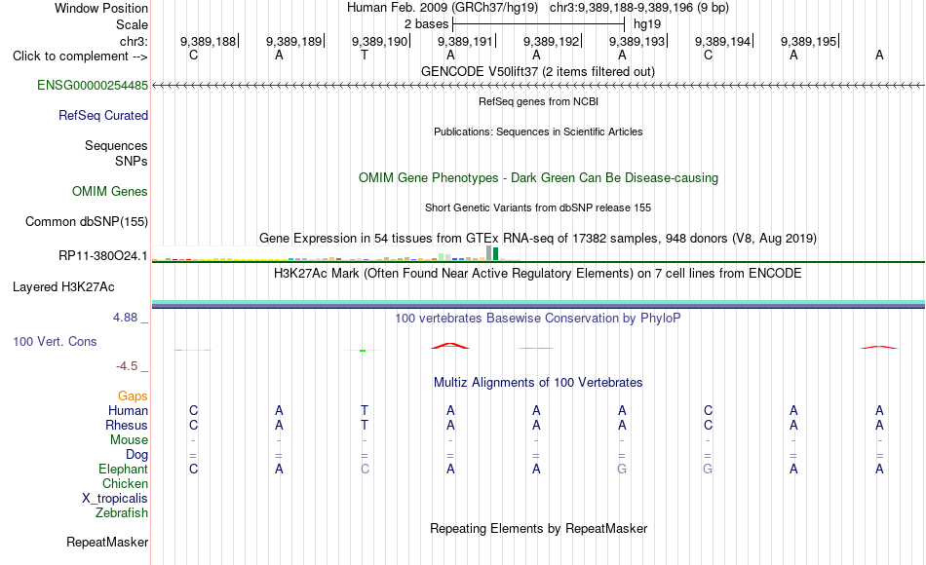Image resolution: width=926 pixels, height=565 pixels.
Task: Click the '2 bases' scale bar
Action: [538, 24]
